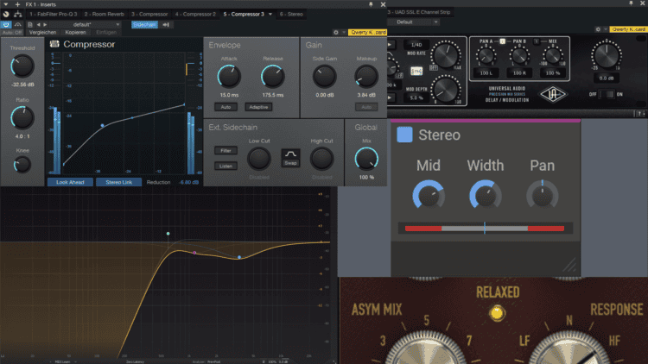Click the Stereo plugin Mid knob

429,196
